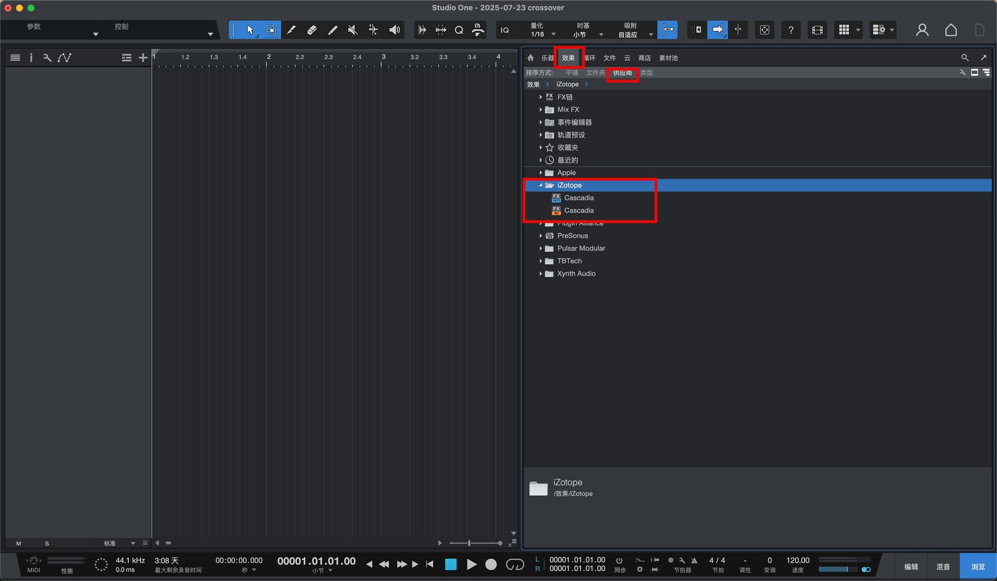Click bar 2 on the timeline ruler

268,57
